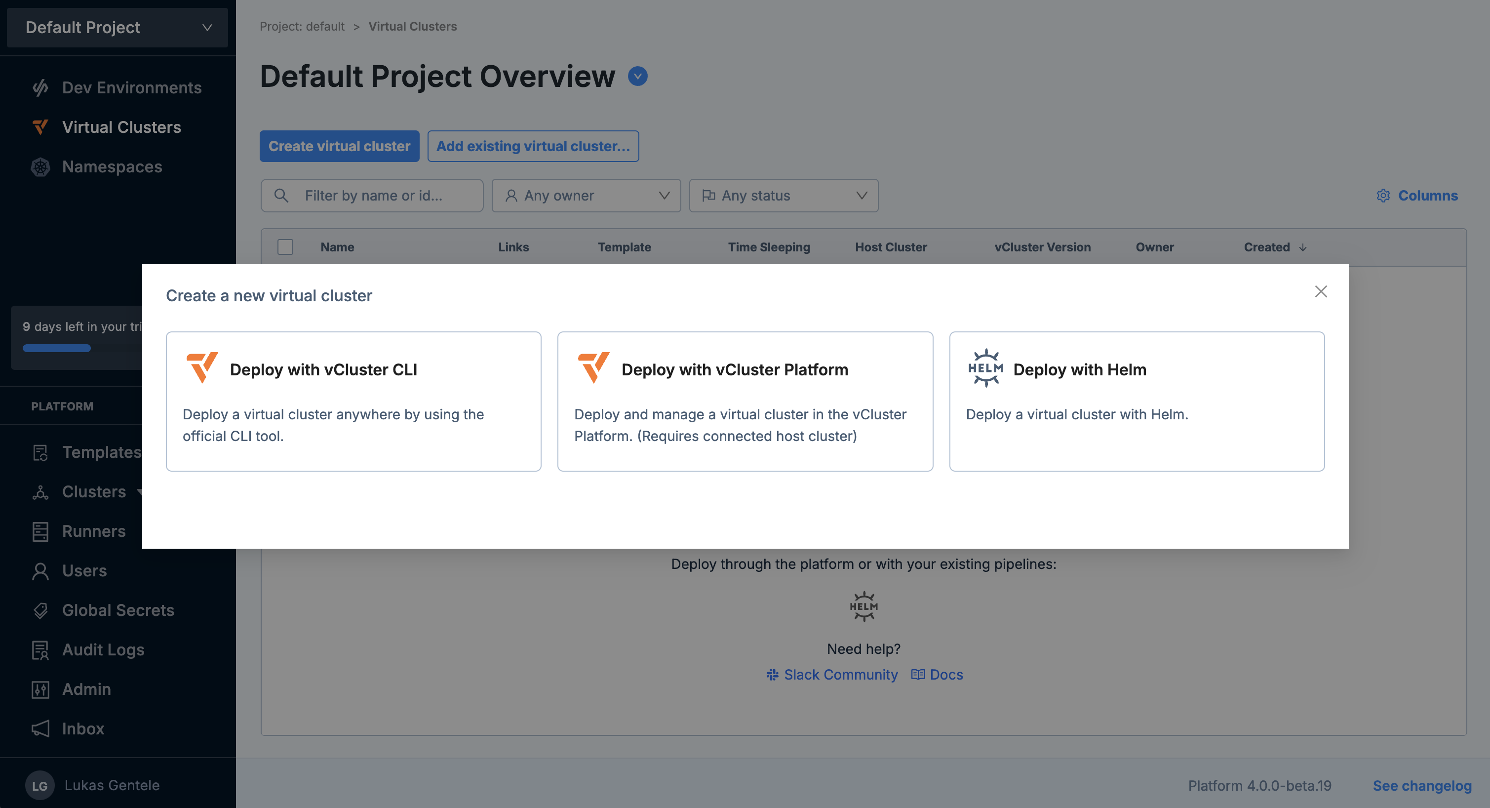Click the Inbox megaphone icon
This screenshot has height=808, width=1490.
(x=40, y=728)
